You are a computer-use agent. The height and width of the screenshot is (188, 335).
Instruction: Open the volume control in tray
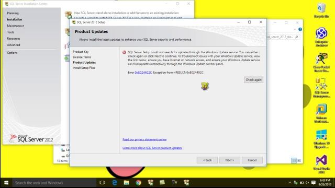pos(307,183)
